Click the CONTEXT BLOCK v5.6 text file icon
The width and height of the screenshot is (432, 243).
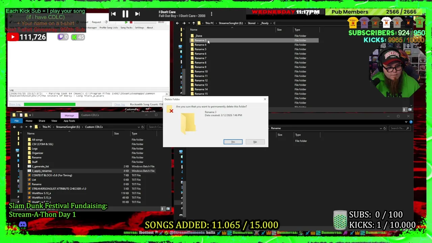[x=29, y=175]
